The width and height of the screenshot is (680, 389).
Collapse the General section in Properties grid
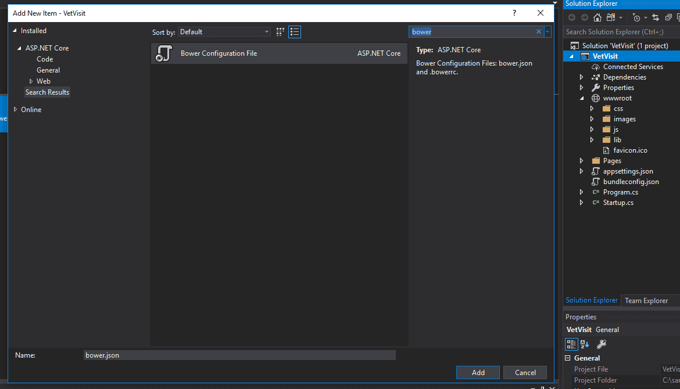[x=568, y=358]
